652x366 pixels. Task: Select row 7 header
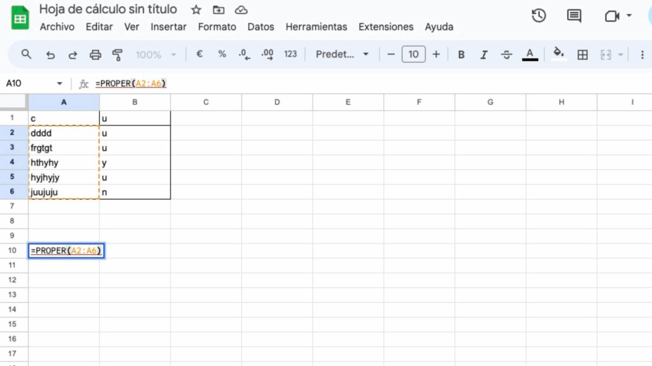click(14, 207)
